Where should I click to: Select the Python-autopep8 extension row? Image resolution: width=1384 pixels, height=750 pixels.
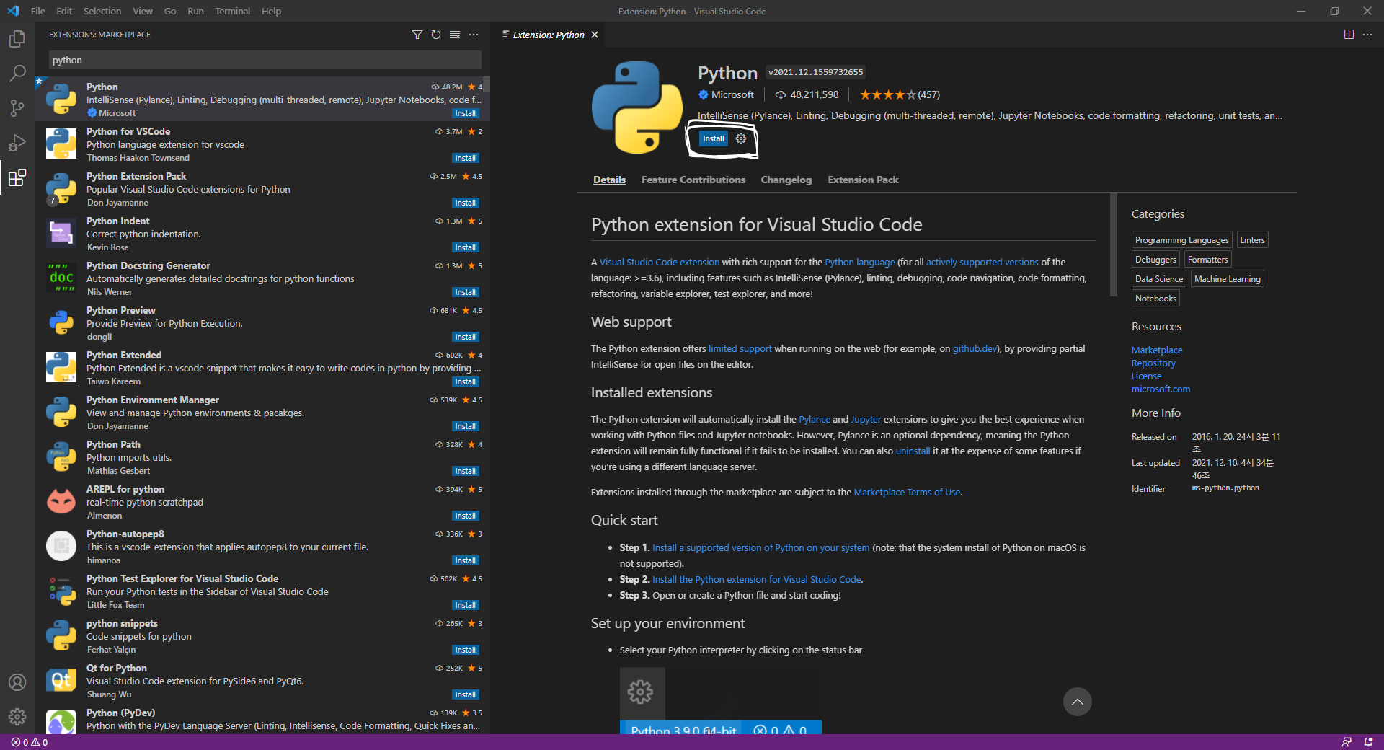coord(263,547)
